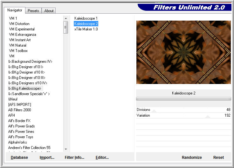Open Filter Info...
Viewport: 234px width, 168px height.
click(74, 158)
